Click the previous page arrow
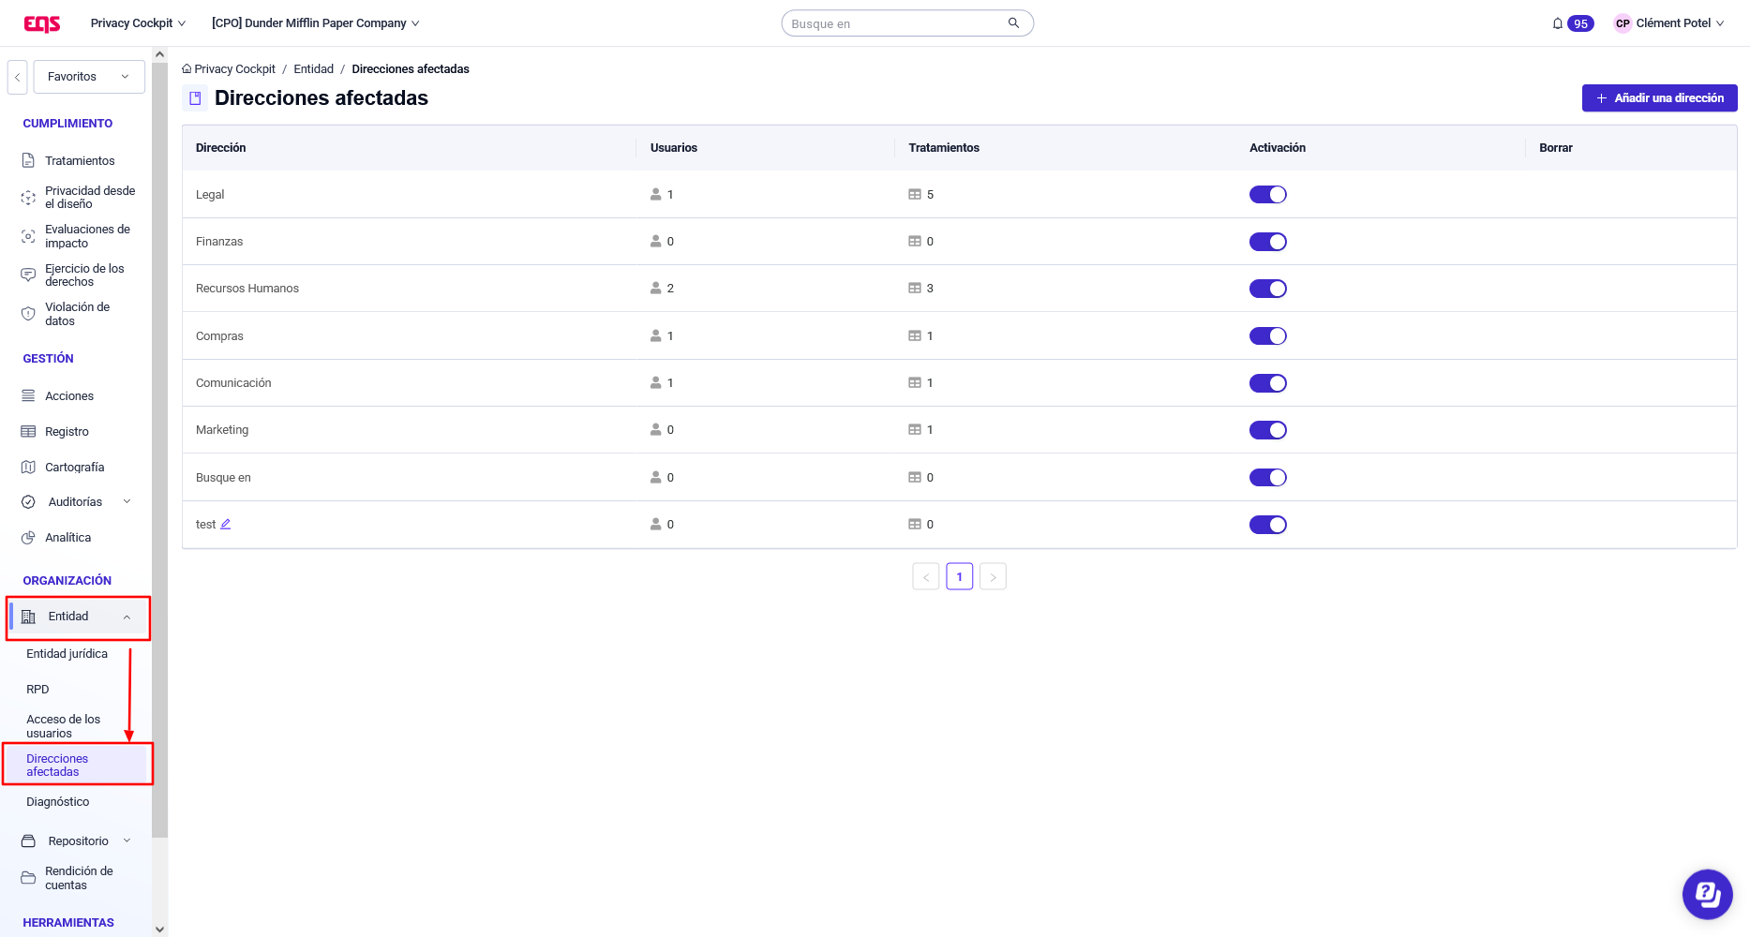Viewport: 1750px width, 937px height. pyautogui.click(x=925, y=576)
